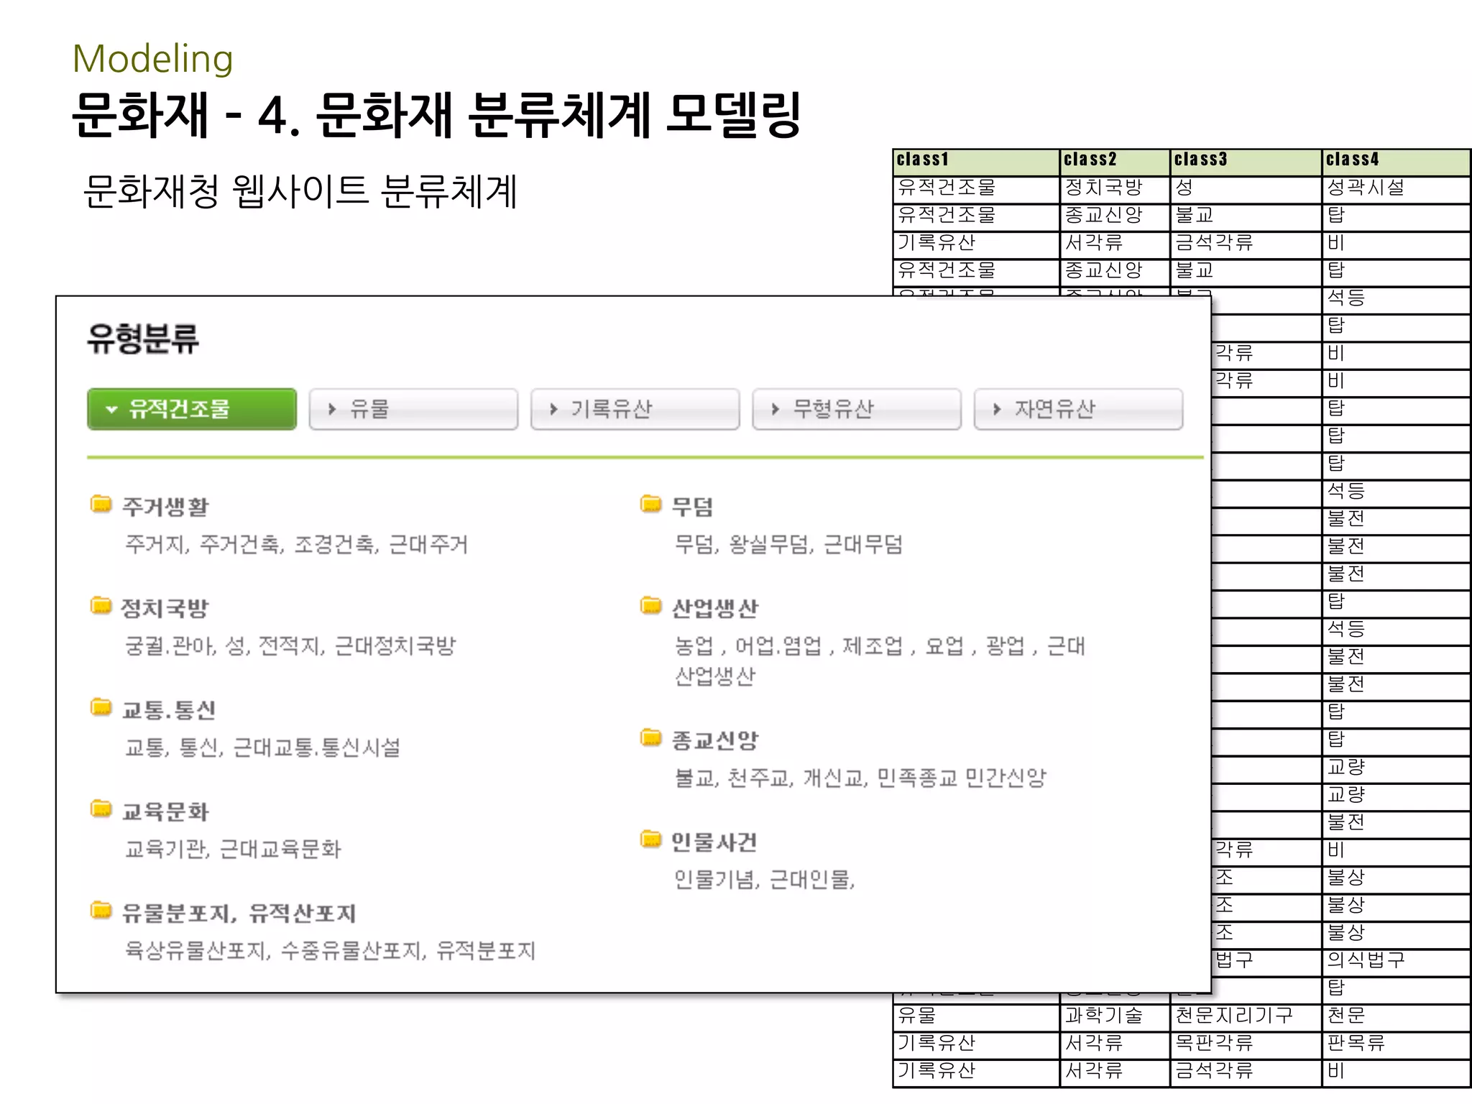This screenshot has width=1472, height=1104.
Task: Expand the arrow next to 유물
Action: pos(332,409)
